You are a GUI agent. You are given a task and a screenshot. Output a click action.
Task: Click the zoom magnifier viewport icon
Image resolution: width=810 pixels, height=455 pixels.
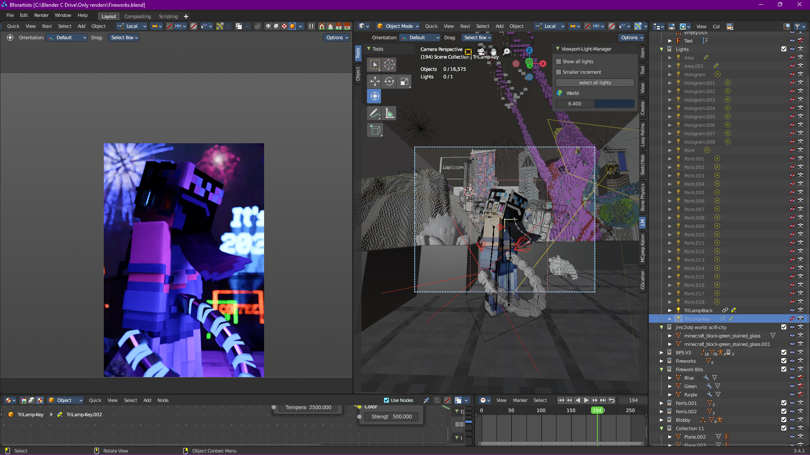(506, 52)
